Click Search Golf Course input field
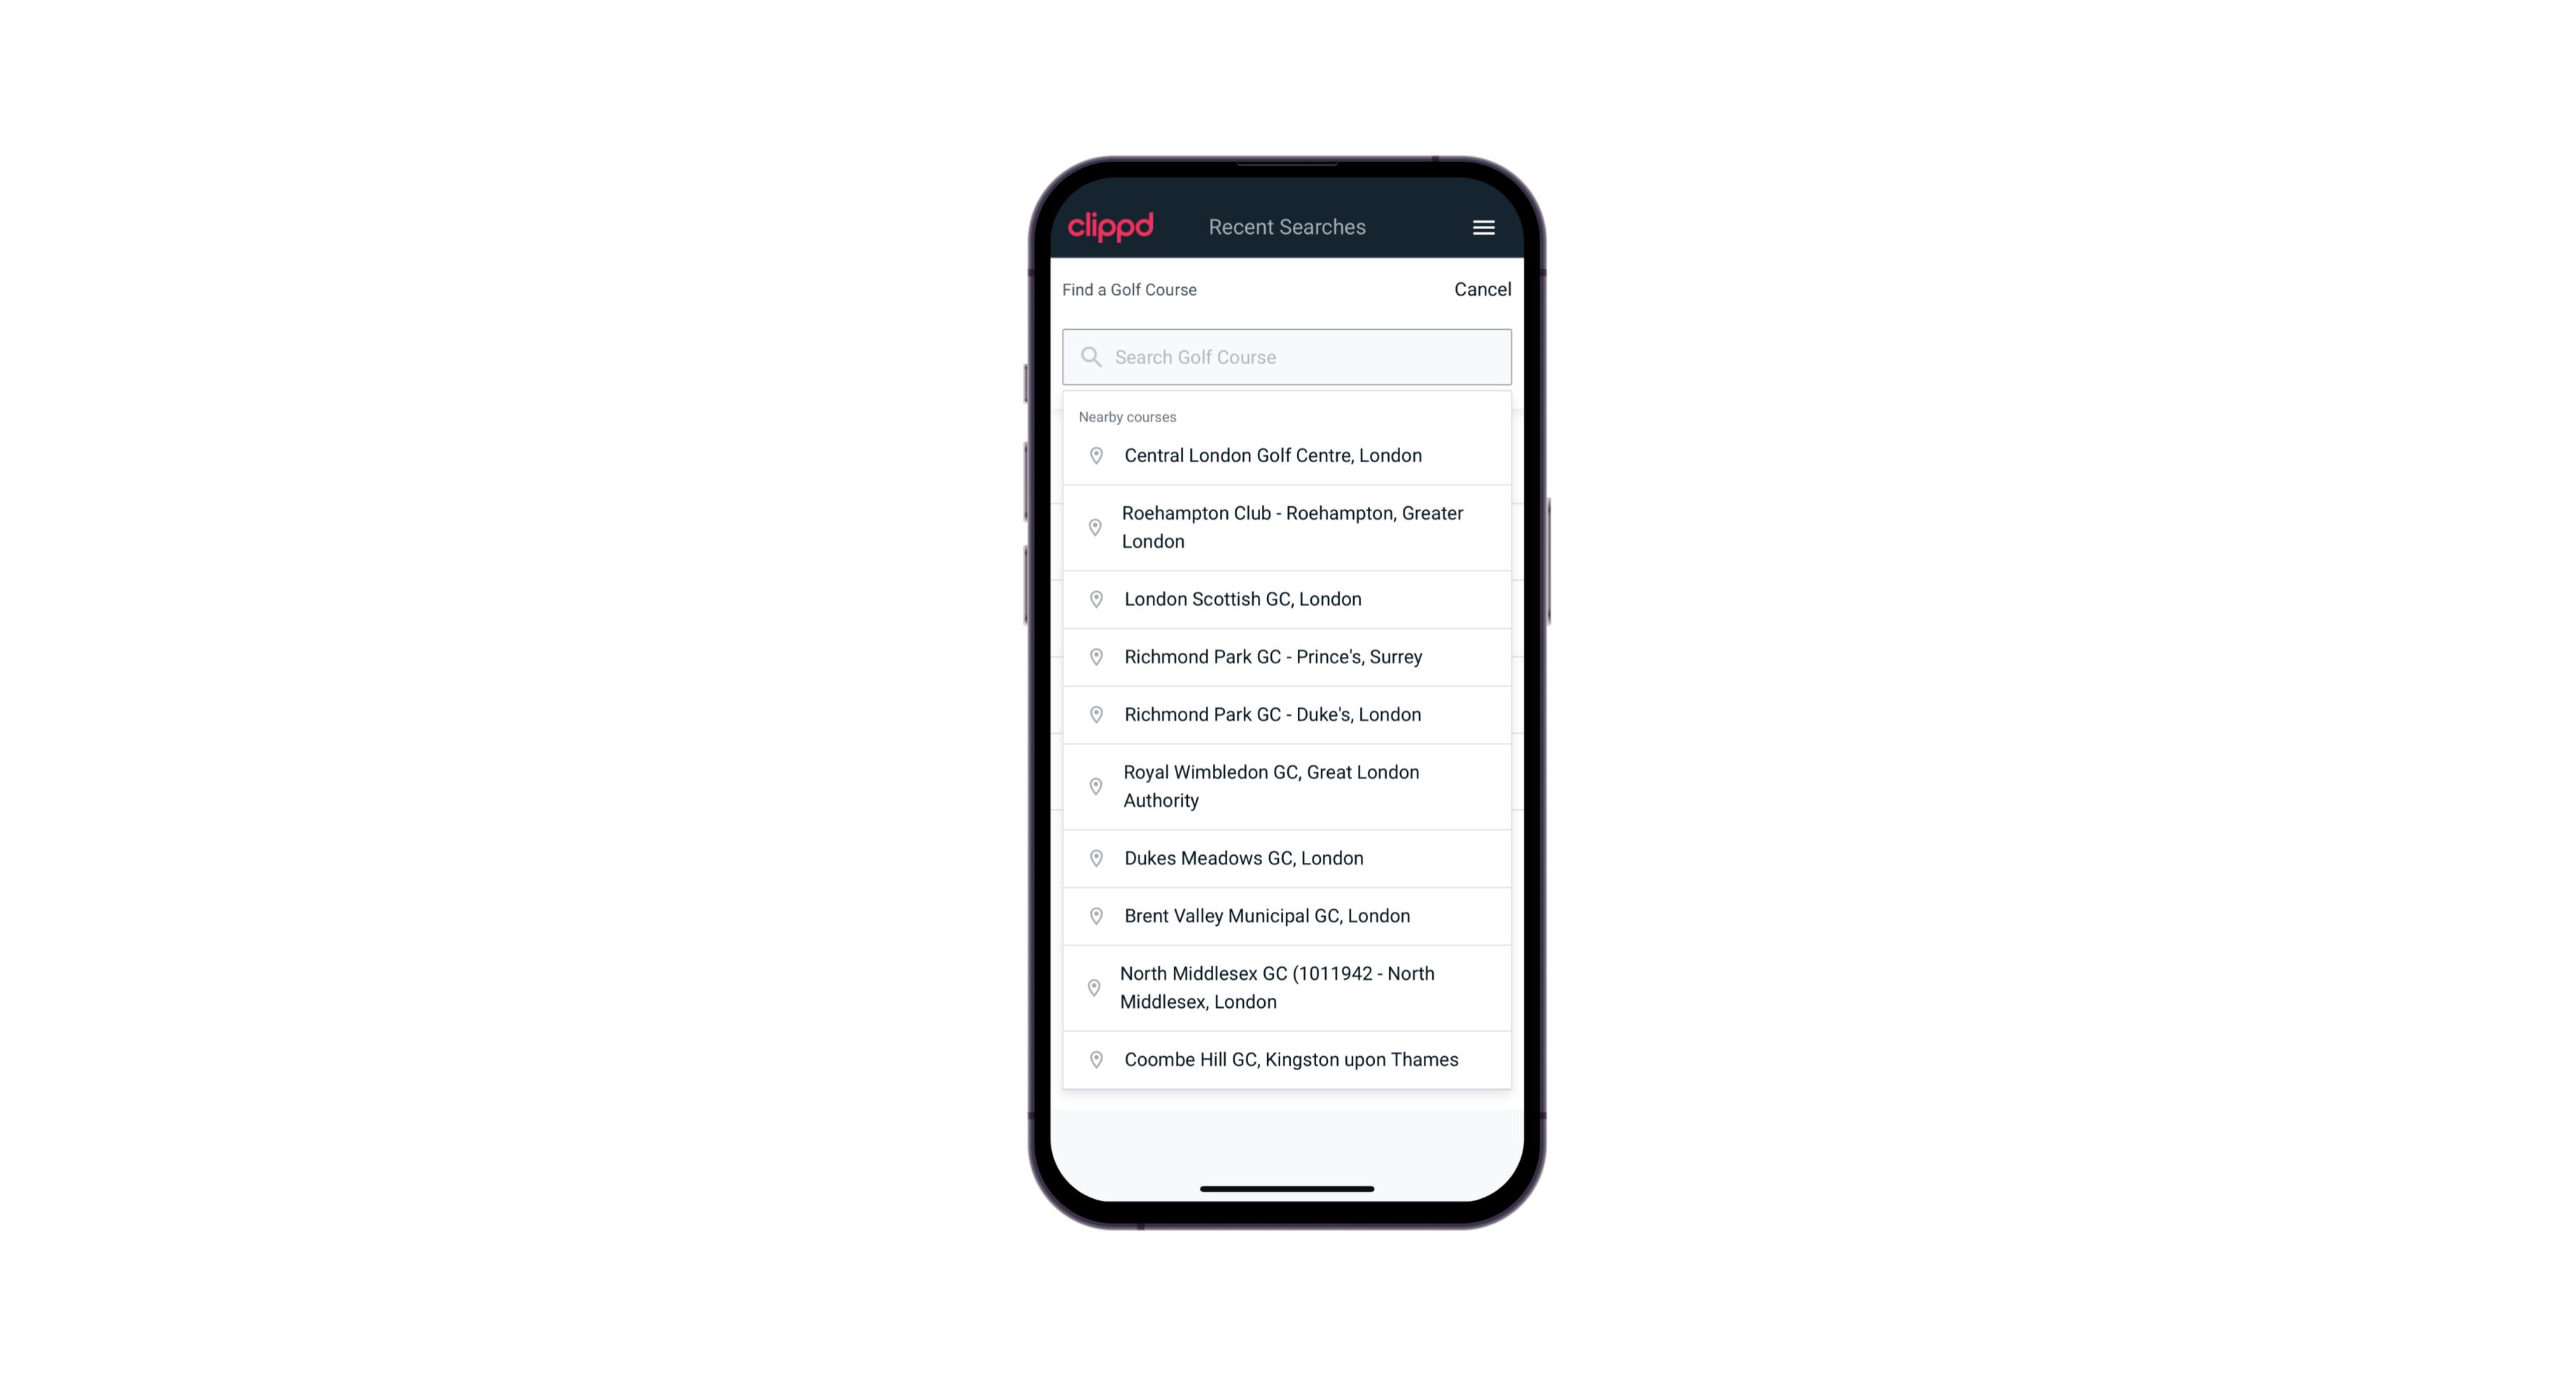Image resolution: width=2576 pixels, height=1386 pixels. click(x=1288, y=355)
